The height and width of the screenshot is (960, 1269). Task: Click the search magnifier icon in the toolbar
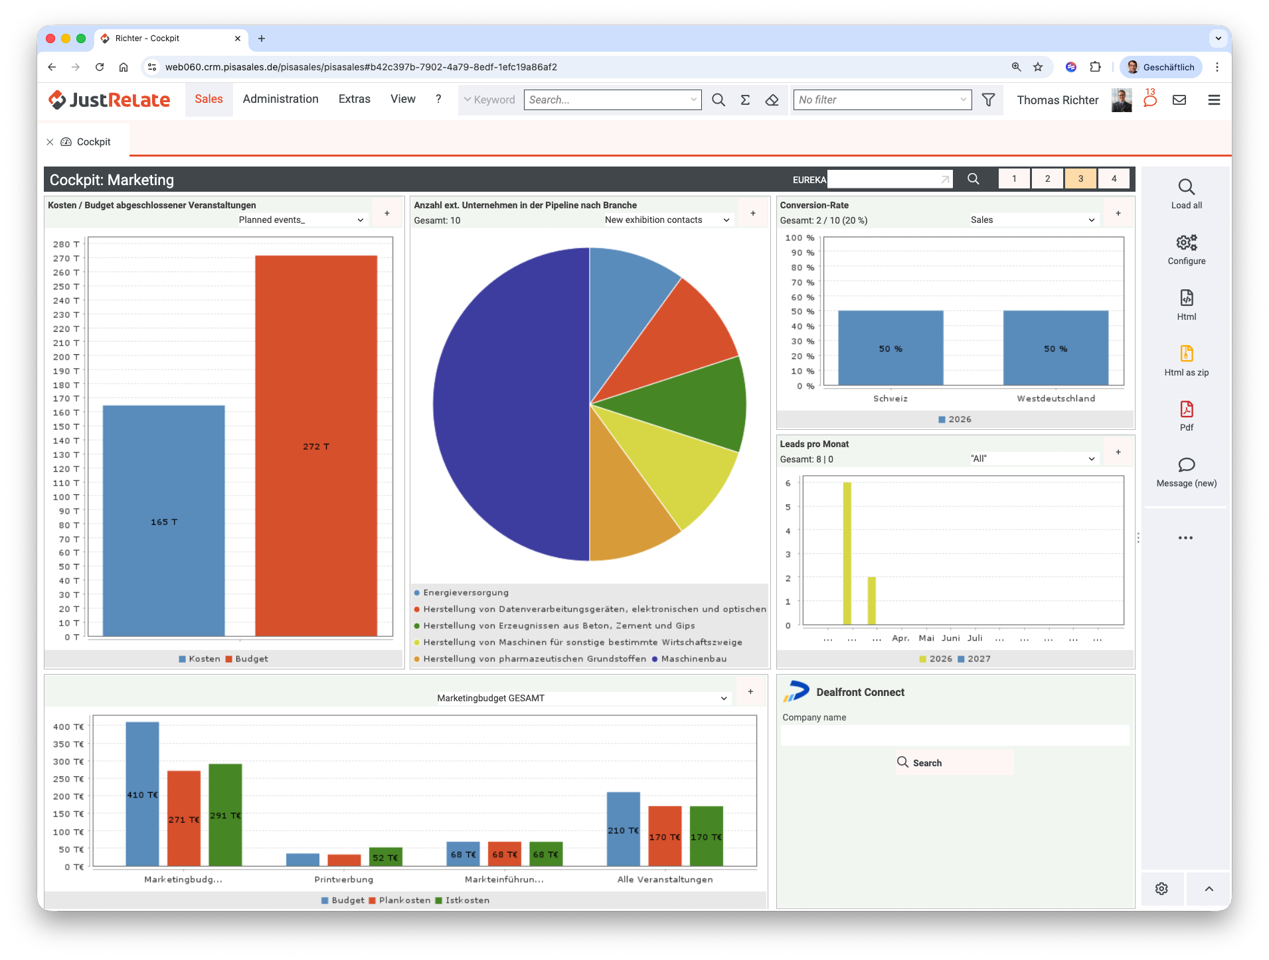[x=718, y=100]
